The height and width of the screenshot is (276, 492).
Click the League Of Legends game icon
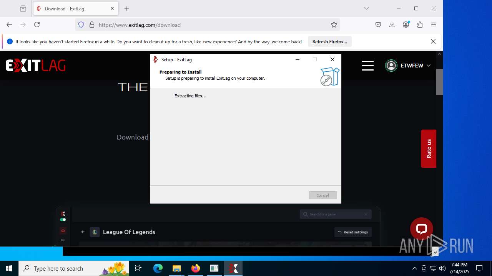pos(95,232)
